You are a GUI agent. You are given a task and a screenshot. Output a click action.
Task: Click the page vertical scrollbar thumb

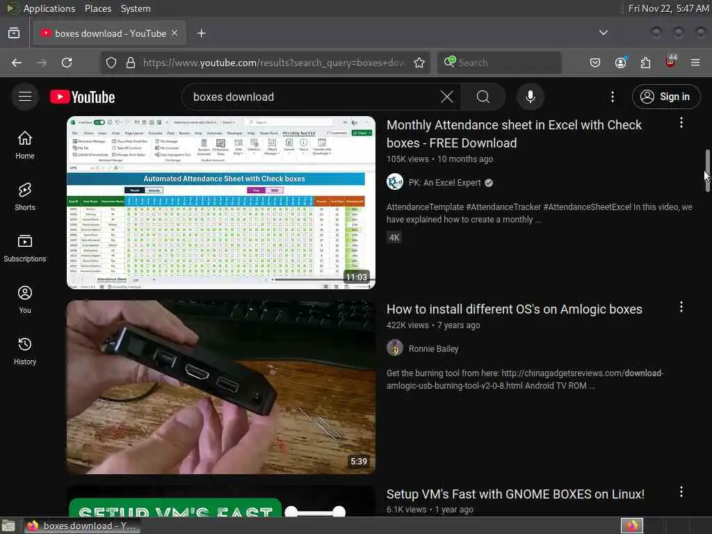(x=708, y=171)
